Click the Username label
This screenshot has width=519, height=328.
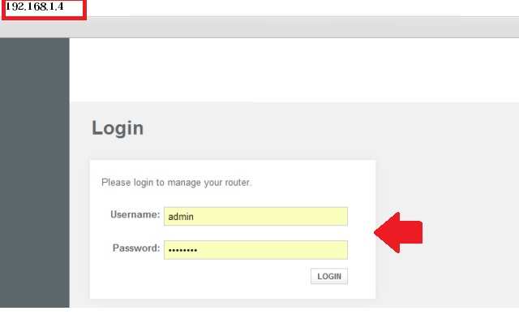135,215
